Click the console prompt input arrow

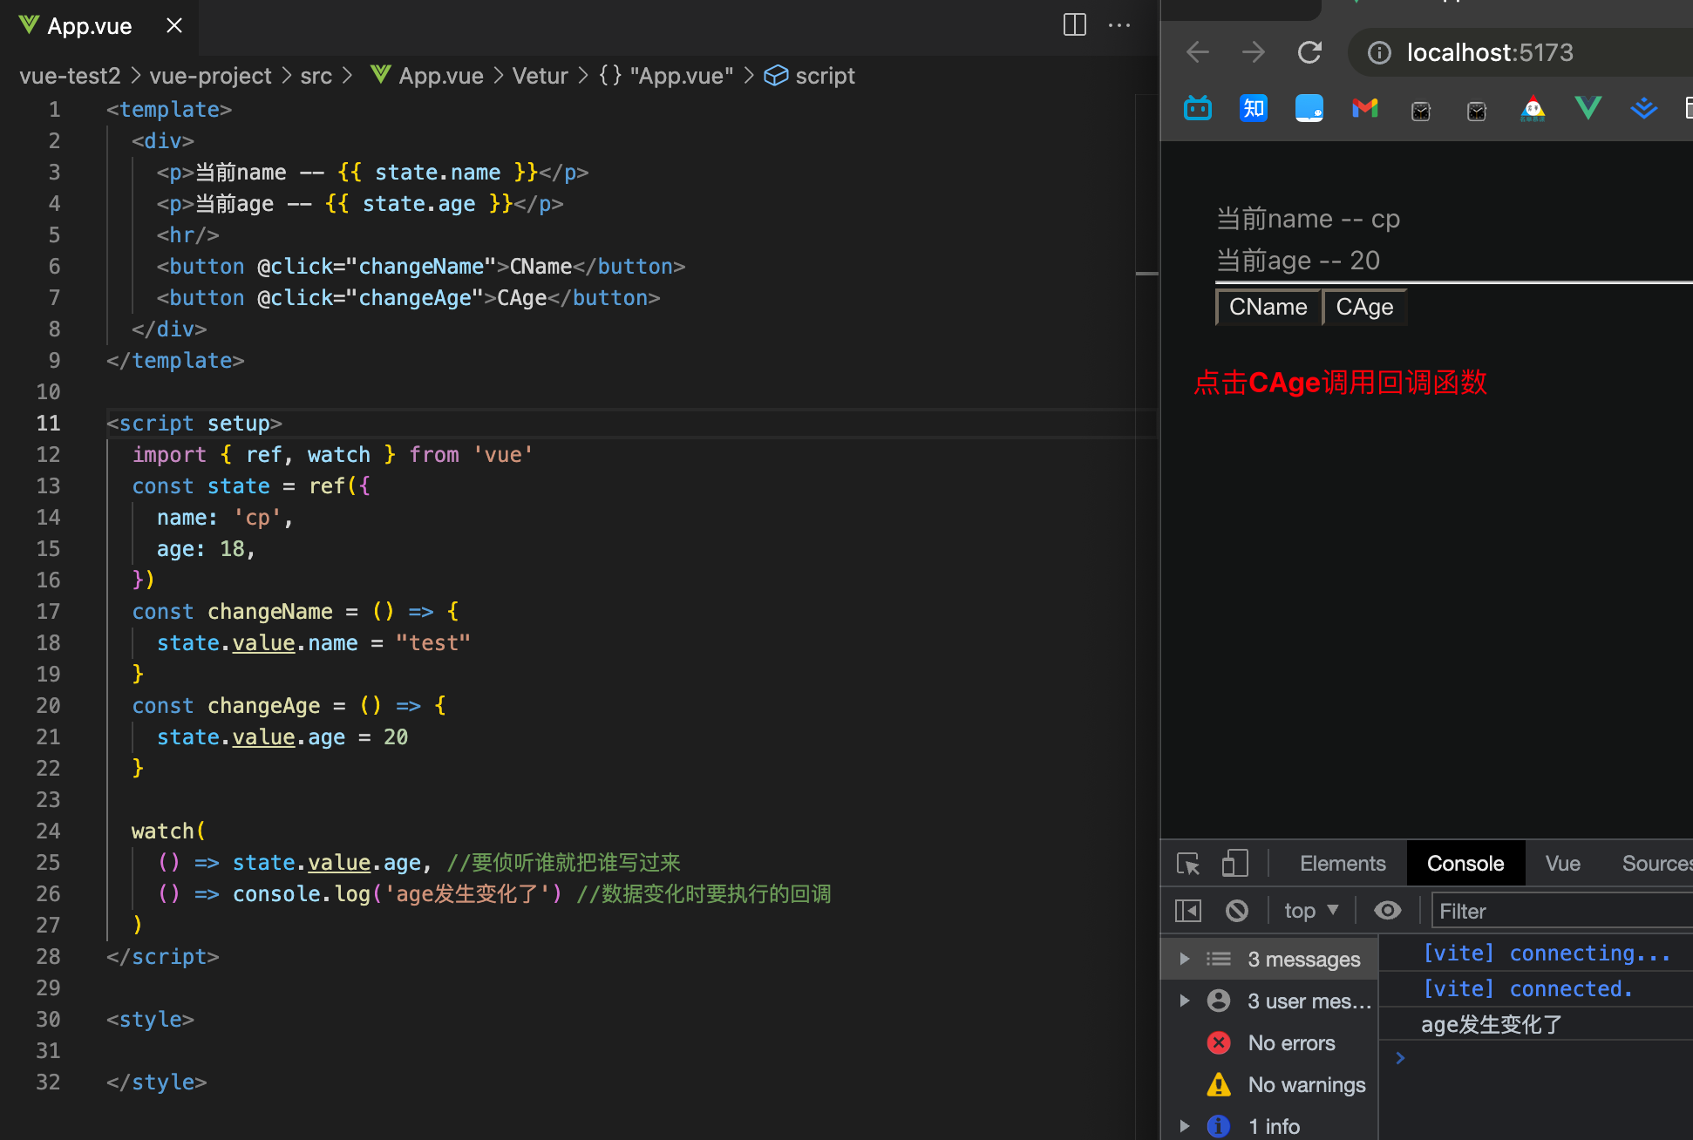tap(1400, 1057)
